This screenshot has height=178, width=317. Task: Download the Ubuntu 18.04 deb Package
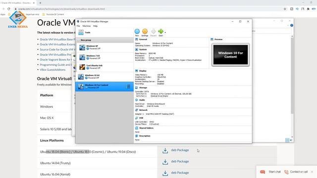pyautogui.click(x=180, y=150)
